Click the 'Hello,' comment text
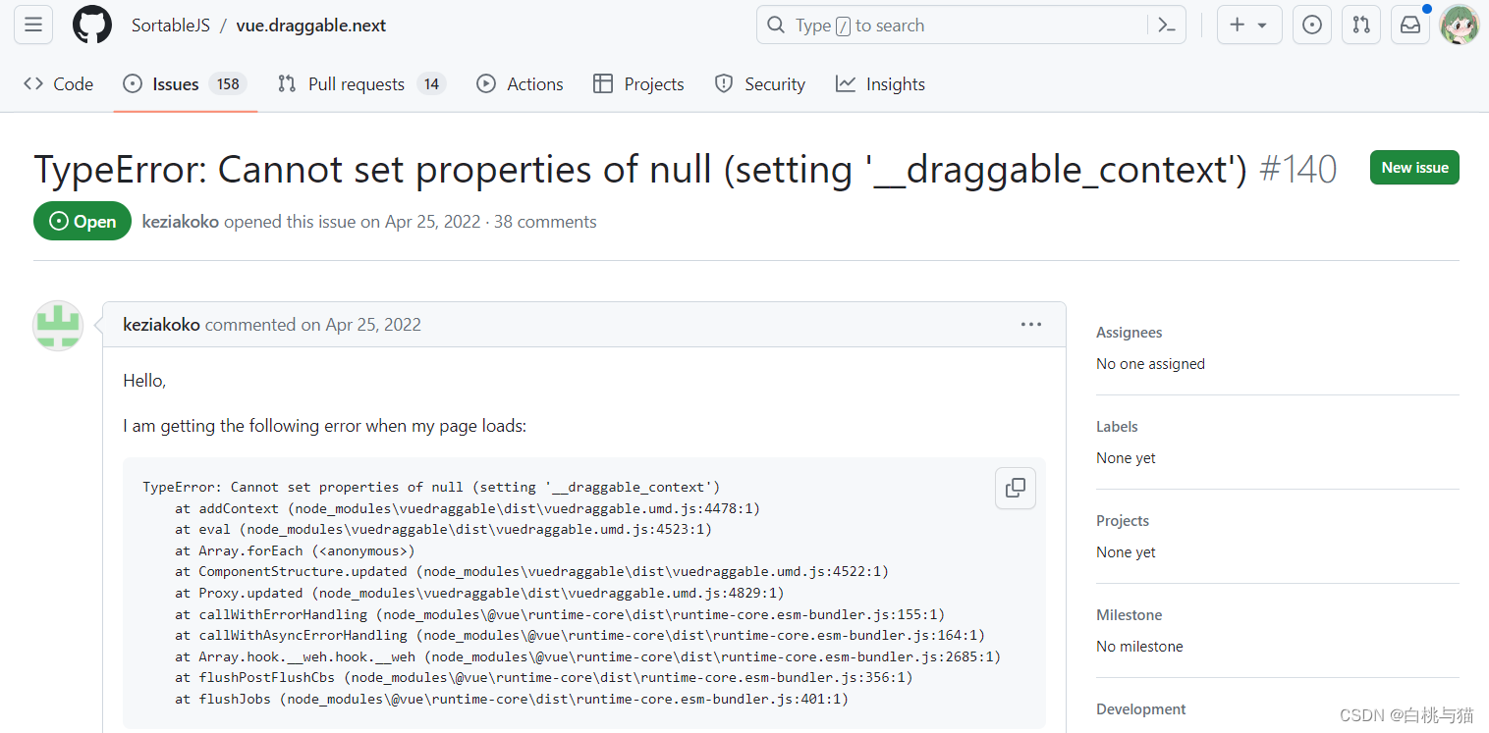Image resolution: width=1489 pixels, height=733 pixels. point(144,381)
